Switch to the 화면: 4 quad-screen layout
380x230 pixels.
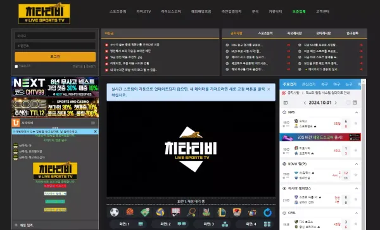click(x=258, y=224)
